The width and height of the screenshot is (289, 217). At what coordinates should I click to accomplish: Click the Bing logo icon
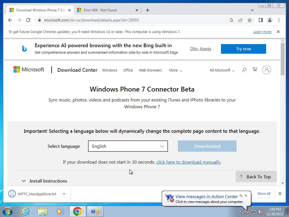coord(24,49)
